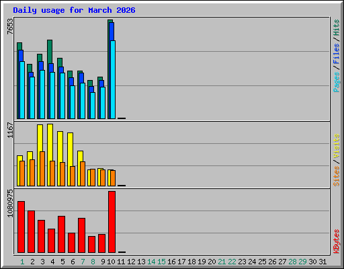This screenshot has height=269, width=344.
Task: Click the 'Daily usage for March 2026' title
Action: tap(74, 10)
